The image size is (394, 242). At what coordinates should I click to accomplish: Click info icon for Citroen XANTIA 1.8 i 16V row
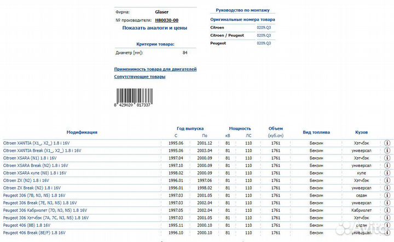pyautogui.click(x=387, y=142)
